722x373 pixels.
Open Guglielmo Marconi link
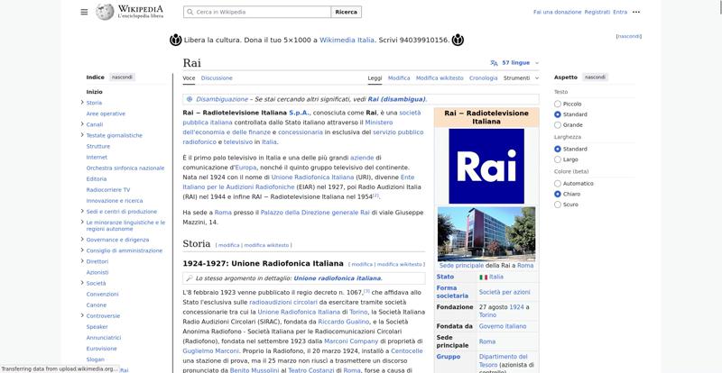coord(211,350)
